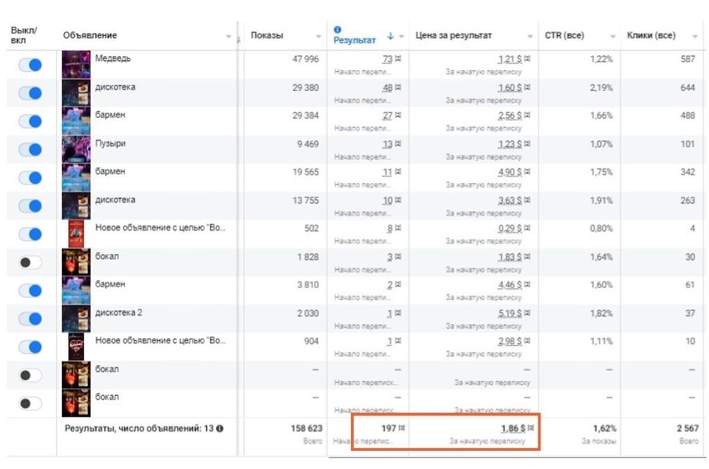Open the Объявление column dropdown arrow
Image resolution: width=709 pixels, height=469 pixels.
tap(229, 36)
